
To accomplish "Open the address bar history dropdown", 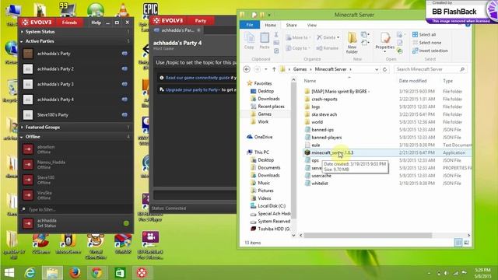I will (377, 69).
